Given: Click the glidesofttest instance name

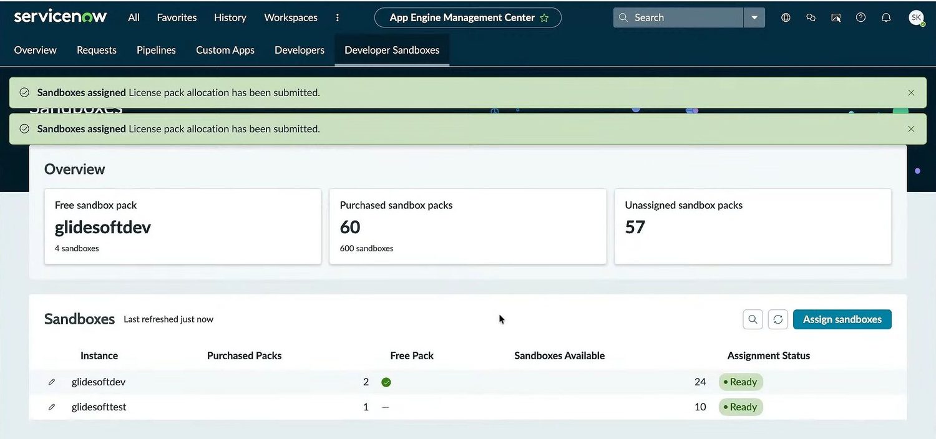Looking at the screenshot, I should pos(99,407).
